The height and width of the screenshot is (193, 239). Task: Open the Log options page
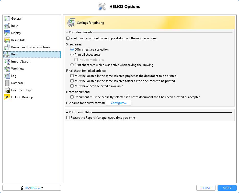(32, 76)
